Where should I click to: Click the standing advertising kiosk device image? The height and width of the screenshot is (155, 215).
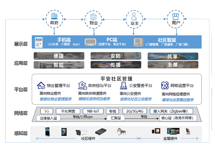pos(48,132)
